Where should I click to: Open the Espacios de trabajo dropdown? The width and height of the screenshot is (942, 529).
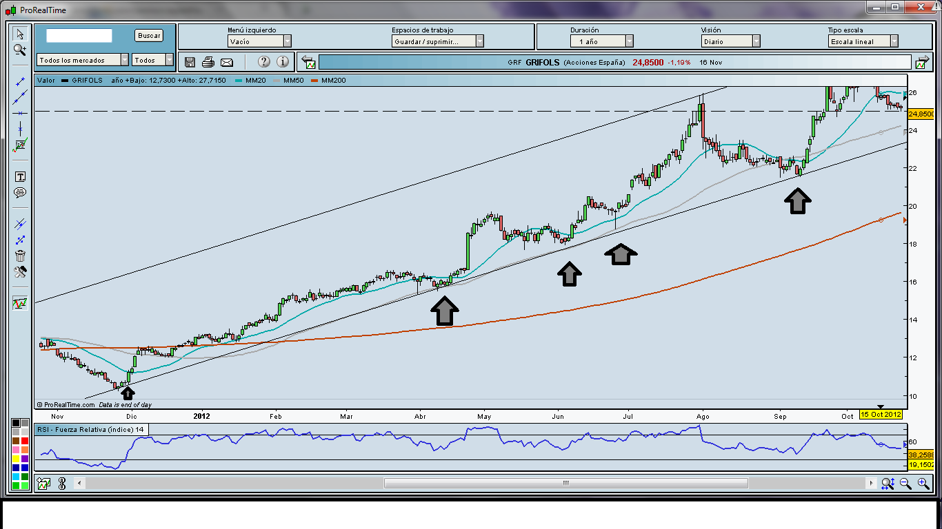click(x=438, y=41)
